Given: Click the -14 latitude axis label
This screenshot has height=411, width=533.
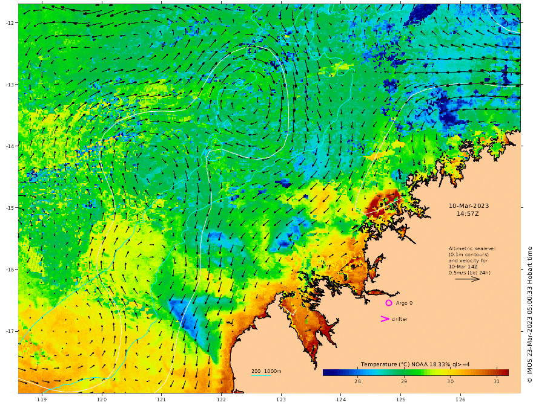Looking at the screenshot, I should click(10, 146).
